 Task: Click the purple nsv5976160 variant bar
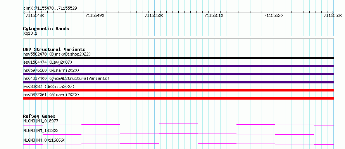point(178,74)
